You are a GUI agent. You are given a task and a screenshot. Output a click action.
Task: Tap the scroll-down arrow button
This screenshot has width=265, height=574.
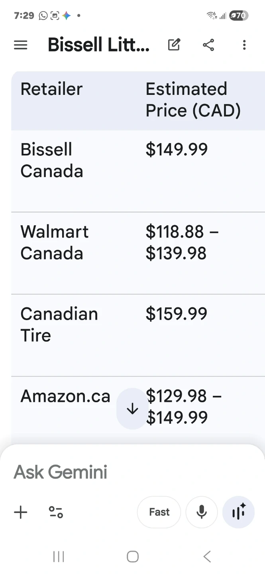coord(132,409)
